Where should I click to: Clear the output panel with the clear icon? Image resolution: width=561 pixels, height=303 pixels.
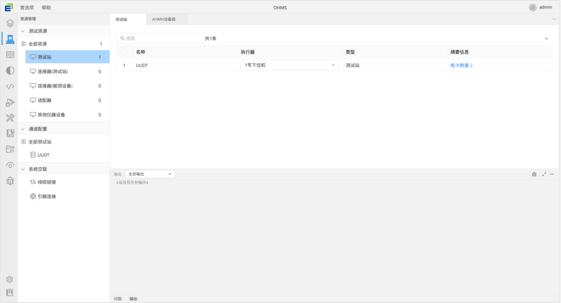[x=534, y=174]
